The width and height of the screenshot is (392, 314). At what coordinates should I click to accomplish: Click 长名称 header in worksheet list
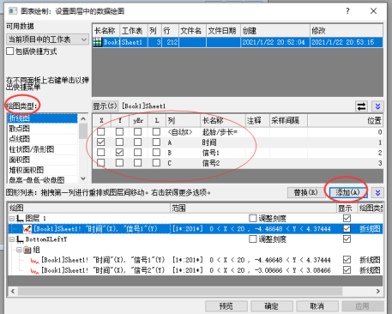click(106, 31)
